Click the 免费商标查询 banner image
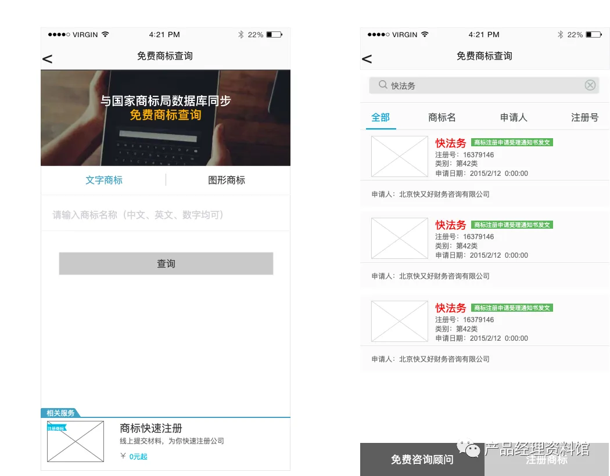 (166, 118)
